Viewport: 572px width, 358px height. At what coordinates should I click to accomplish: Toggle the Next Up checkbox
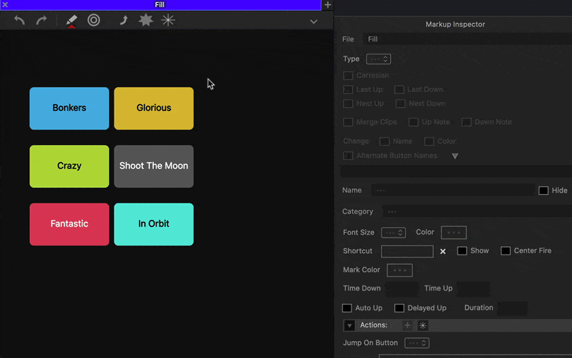(349, 104)
